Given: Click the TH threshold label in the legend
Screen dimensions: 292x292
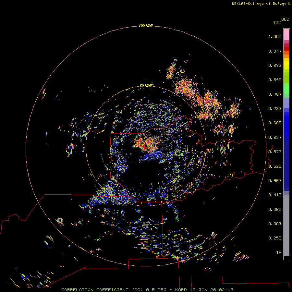Looking at the screenshot, I should tap(279, 253).
